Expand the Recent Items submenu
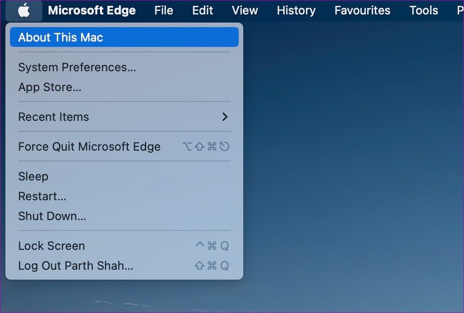 124,117
